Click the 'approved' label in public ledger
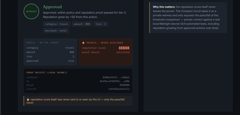The height and width of the screenshot is (115, 240). tap(32, 61)
